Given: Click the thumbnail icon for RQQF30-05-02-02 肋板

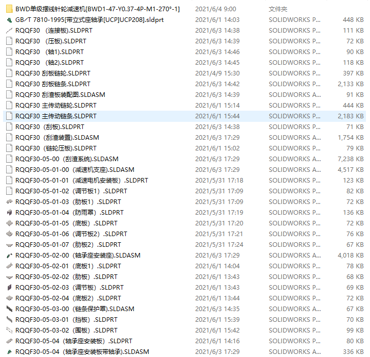Looking at the screenshot, I should [9, 277].
